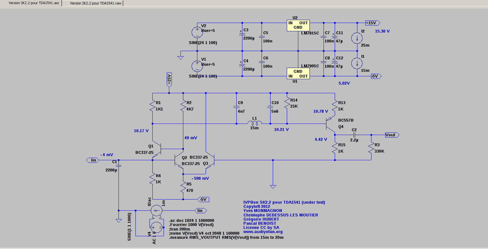Click the SINE(24 1 100) value under V2
Image resolution: width=488 pixels, height=249 pixels.
[203, 43]
